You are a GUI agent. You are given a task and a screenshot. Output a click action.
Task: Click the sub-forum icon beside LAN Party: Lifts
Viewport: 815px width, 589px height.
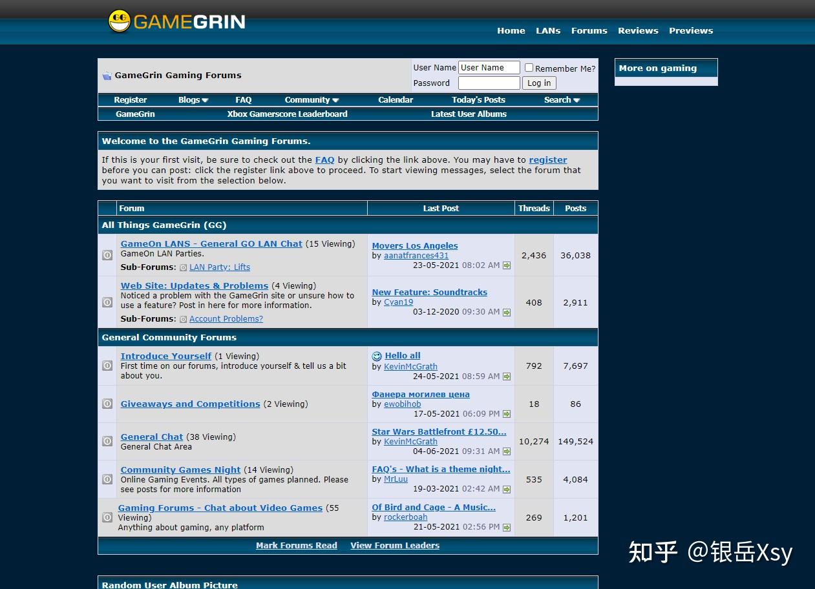point(183,267)
